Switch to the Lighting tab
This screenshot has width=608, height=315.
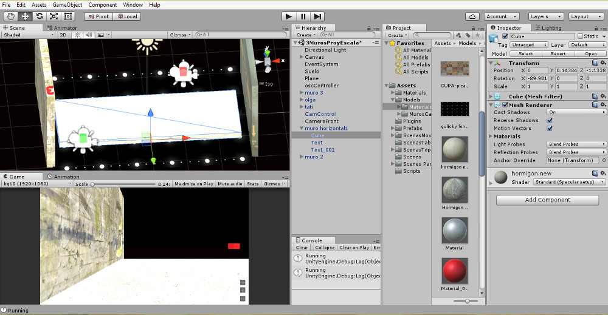549,28
